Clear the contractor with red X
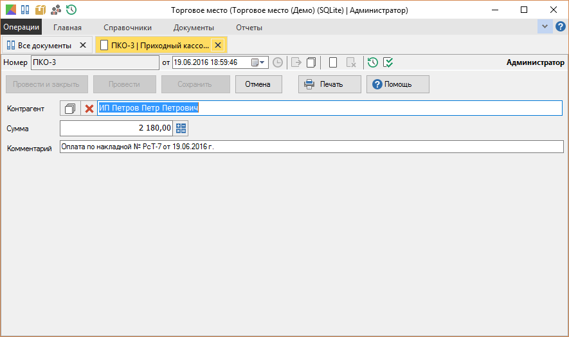Image resolution: width=569 pixels, height=337 pixels. pyautogui.click(x=89, y=108)
